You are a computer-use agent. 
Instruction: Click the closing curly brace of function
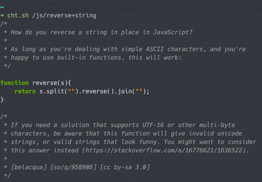[2, 100]
